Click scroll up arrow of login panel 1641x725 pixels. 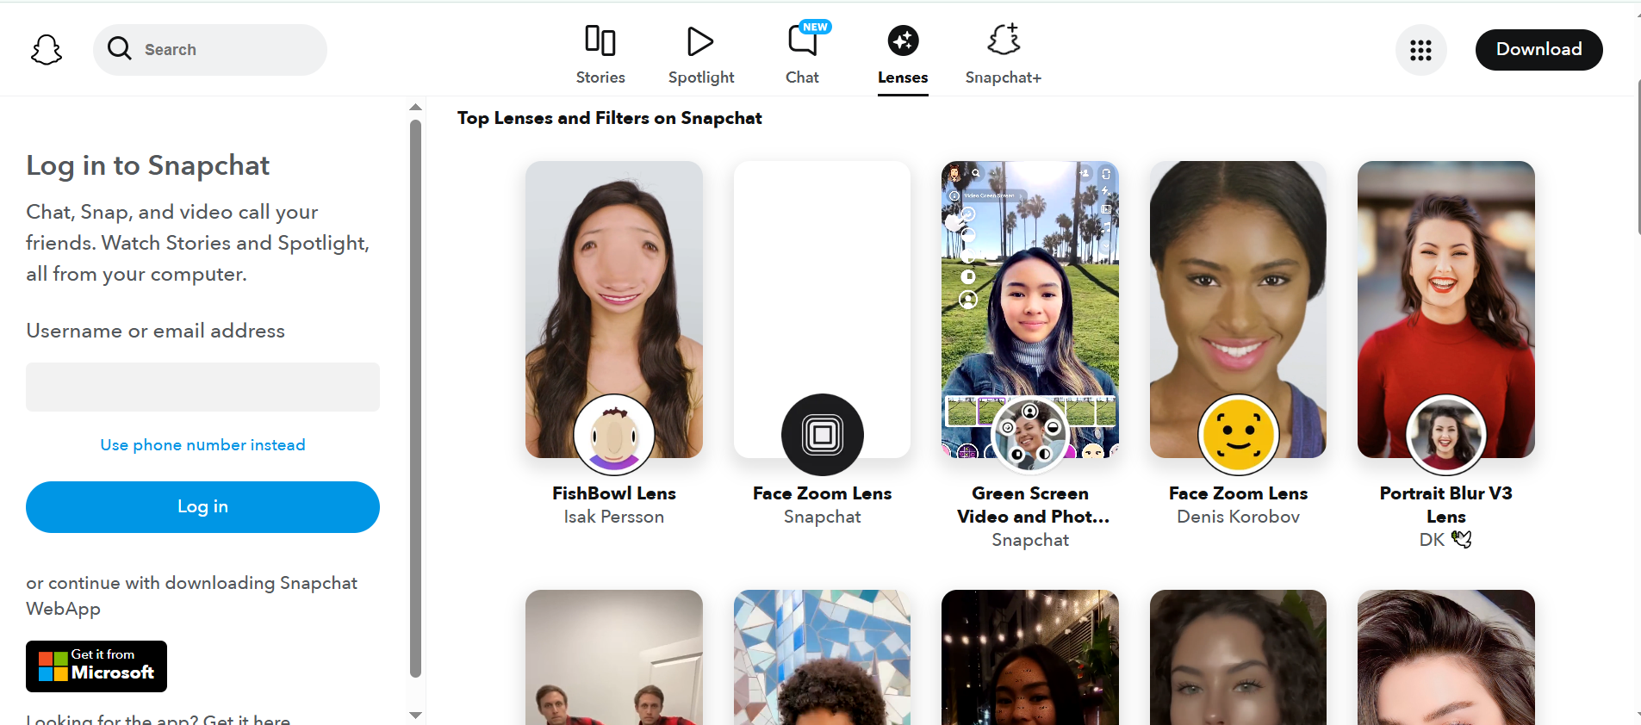[x=415, y=108]
